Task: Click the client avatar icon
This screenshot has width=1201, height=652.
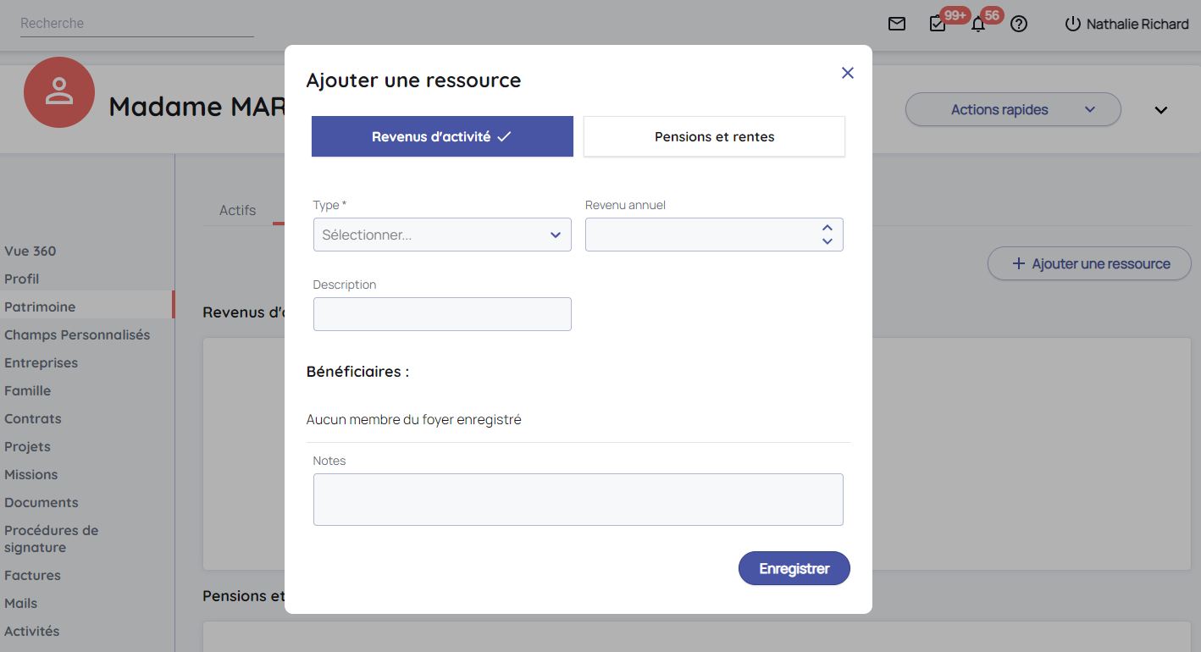Action: pos(59,92)
